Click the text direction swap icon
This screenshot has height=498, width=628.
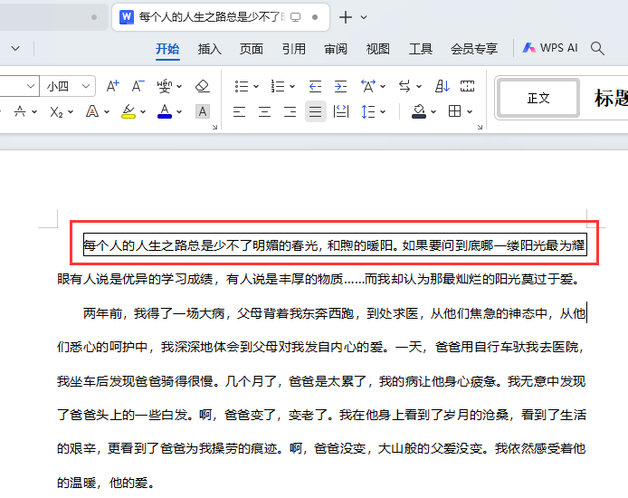[404, 86]
